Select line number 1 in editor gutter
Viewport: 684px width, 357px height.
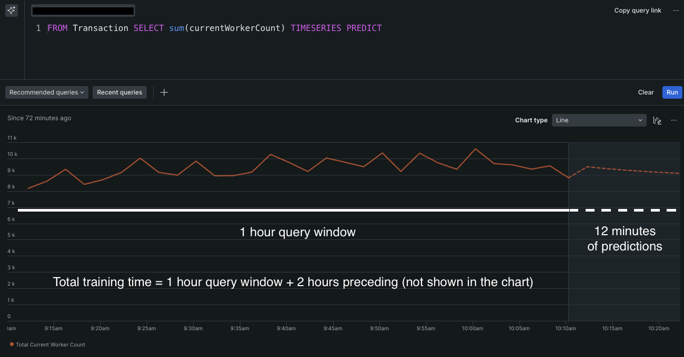[x=38, y=28]
